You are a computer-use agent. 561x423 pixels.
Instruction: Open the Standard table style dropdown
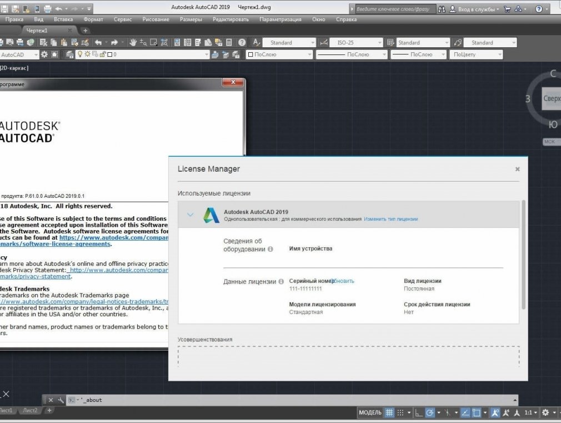coord(423,42)
